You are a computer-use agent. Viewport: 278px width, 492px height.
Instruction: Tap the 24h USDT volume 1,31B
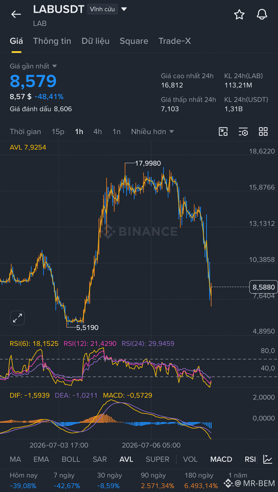(x=233, y=109)
